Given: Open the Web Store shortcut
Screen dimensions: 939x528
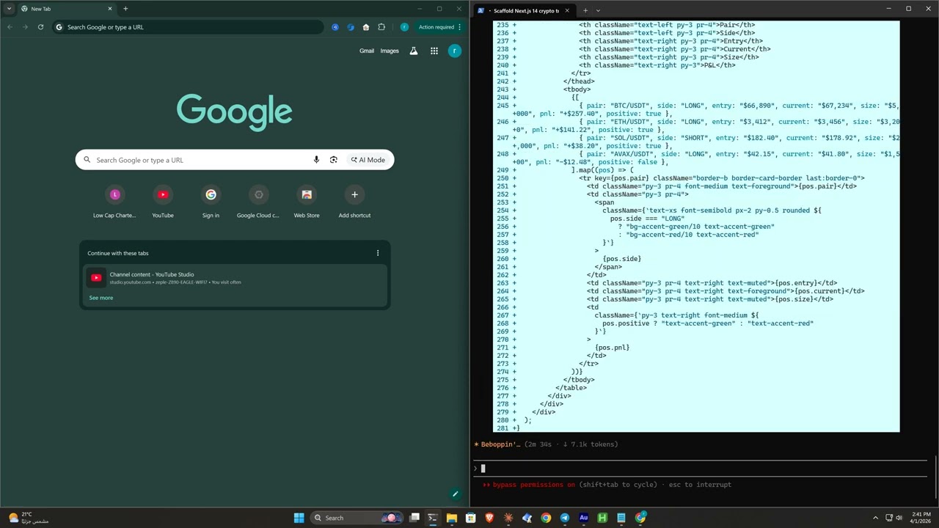Looking at the screenshot, I should 307,202.
